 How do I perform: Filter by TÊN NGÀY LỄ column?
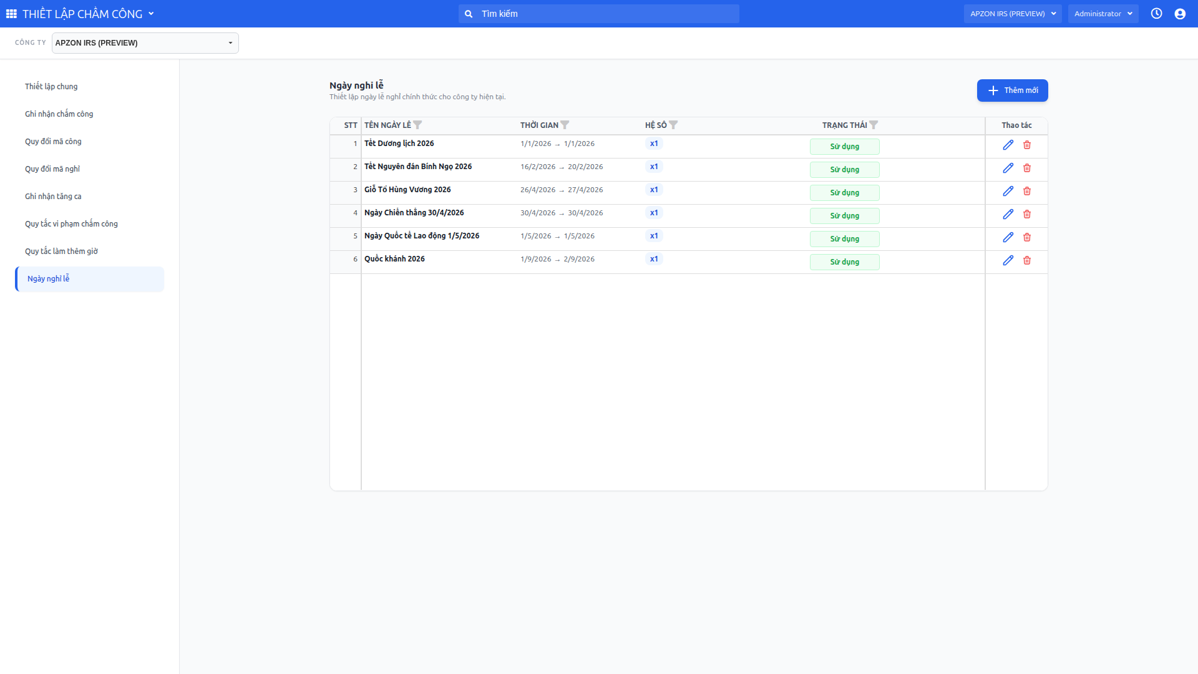pyautogui.click(x=417, y=125)
